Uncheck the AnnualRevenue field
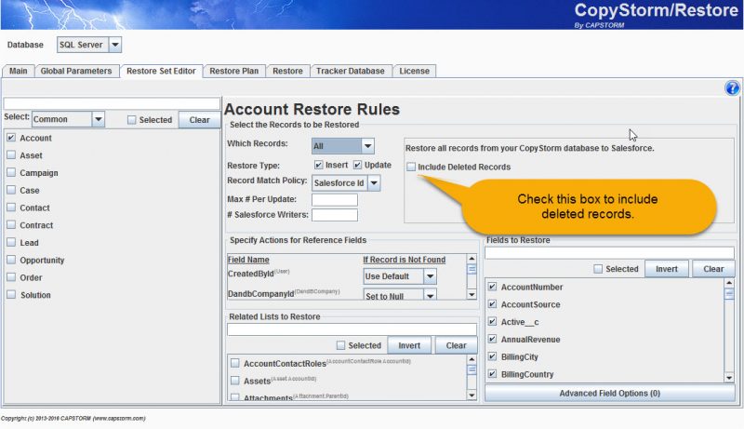744x429 pixels. [493, 339]
